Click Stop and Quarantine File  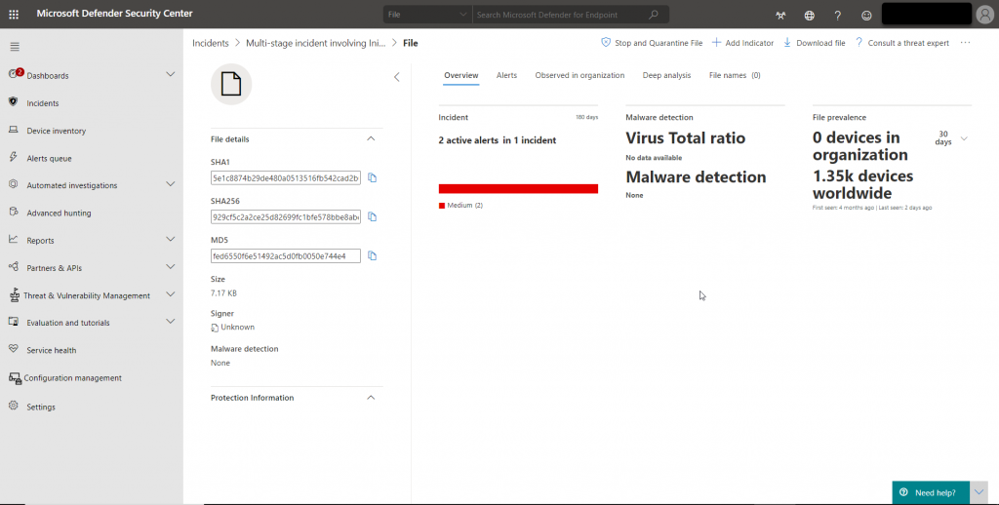(x=652, y=43)
